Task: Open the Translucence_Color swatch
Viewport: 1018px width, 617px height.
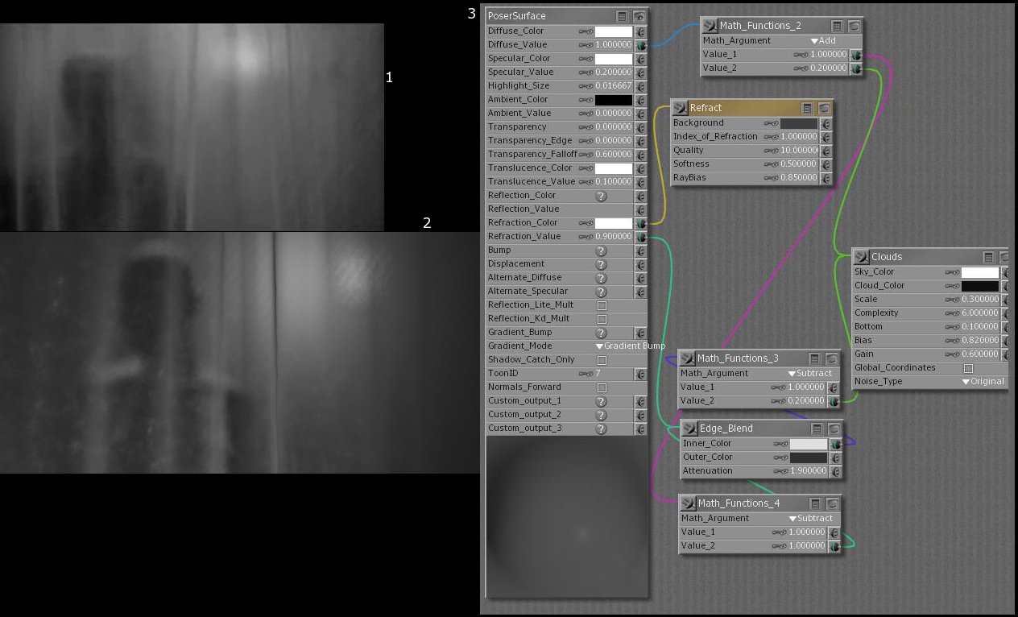Action: 614,168
